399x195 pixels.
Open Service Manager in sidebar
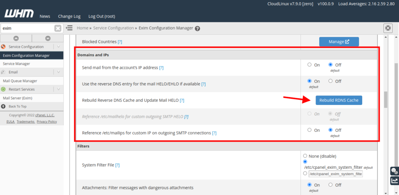coord(32,64)
